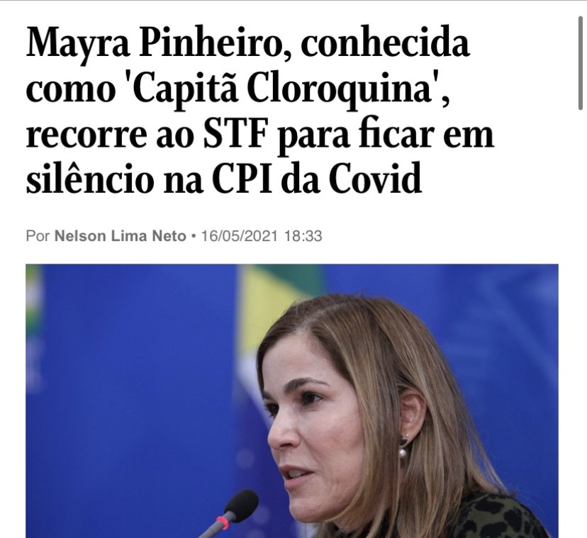Click the time 18:33 in the byline
This screenshot has height=538, width=587.
click(x=303, y=236)
